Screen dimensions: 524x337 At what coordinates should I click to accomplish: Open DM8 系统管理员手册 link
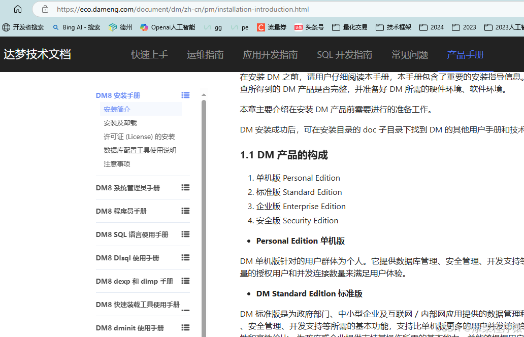point(127,188)
